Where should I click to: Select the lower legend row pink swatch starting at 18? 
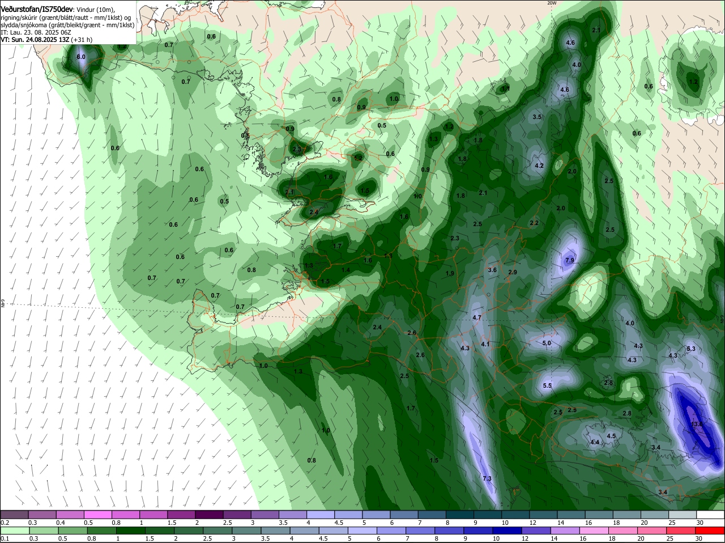point(624,531)
